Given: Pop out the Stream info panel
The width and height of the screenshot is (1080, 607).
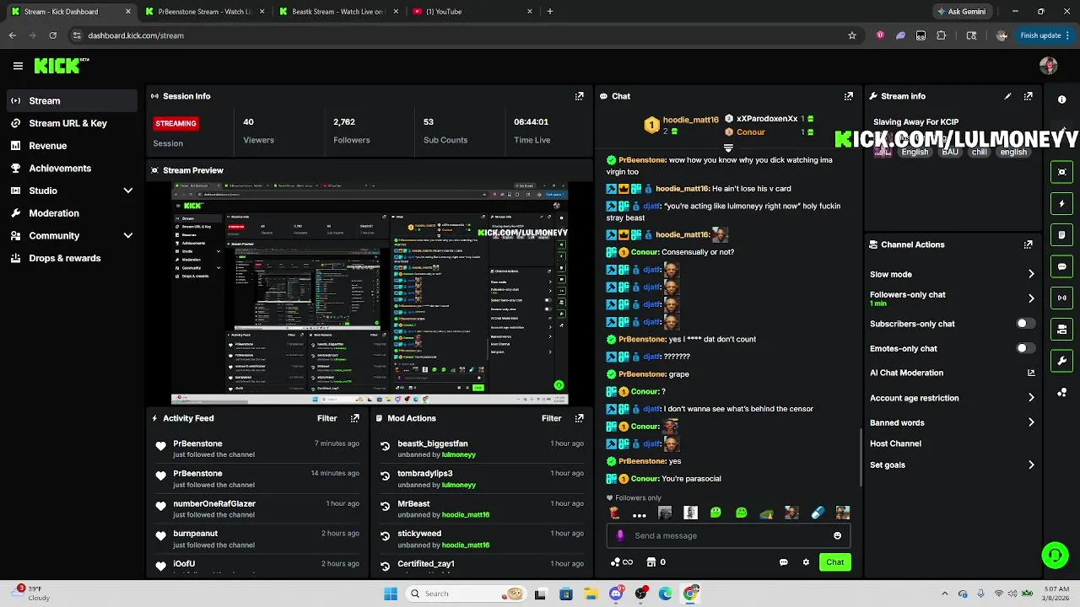Looking at the screenshot, I should click(1028, 96).
